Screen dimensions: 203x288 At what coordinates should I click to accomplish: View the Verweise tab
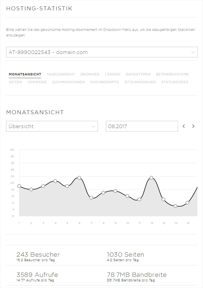click(x=37, y=82)
